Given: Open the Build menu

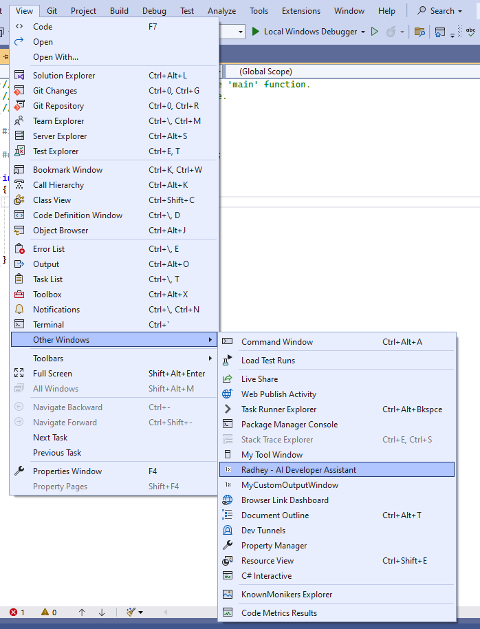Looking at the screenshot, I should (119, 11).
